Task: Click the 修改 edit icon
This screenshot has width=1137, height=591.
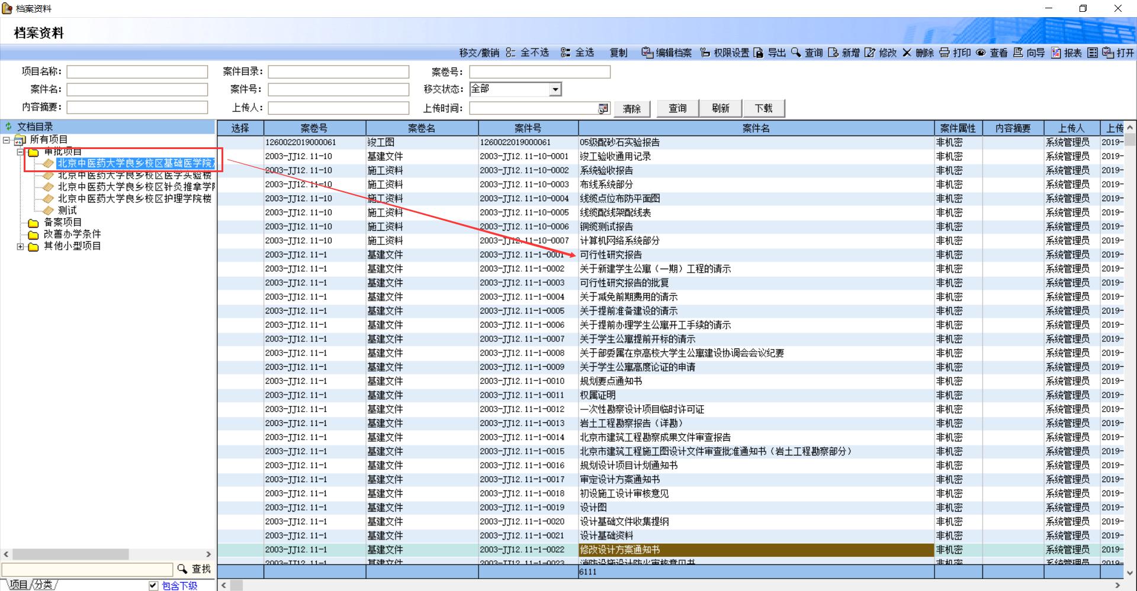Action: tap(869, 53)
